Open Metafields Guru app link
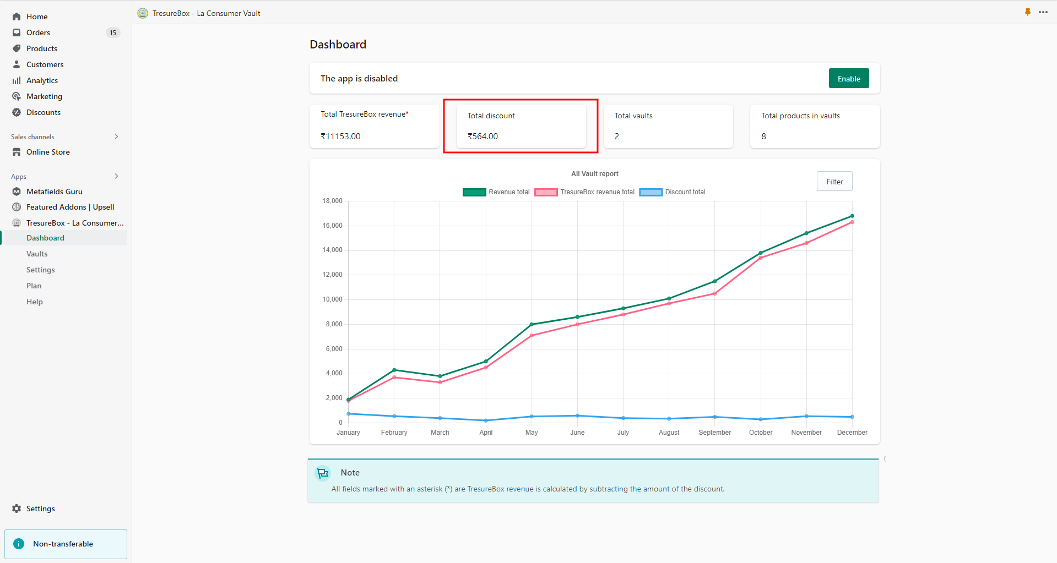This screenshot has height=563, width=1057. (x=55, y=192)
